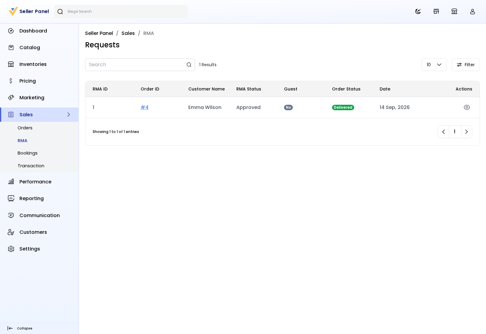Screen dimensions: 486x334
Task: Open the Reporting menu item
Action: coord(39,199)
